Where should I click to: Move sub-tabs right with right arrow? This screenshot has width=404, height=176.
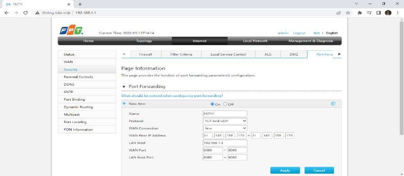[x=339, y=54]
